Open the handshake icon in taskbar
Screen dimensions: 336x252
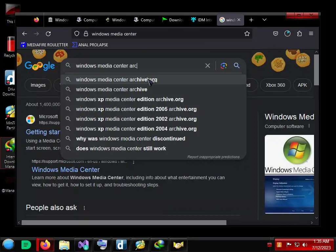pyautogui.click(x=178, y=245)
